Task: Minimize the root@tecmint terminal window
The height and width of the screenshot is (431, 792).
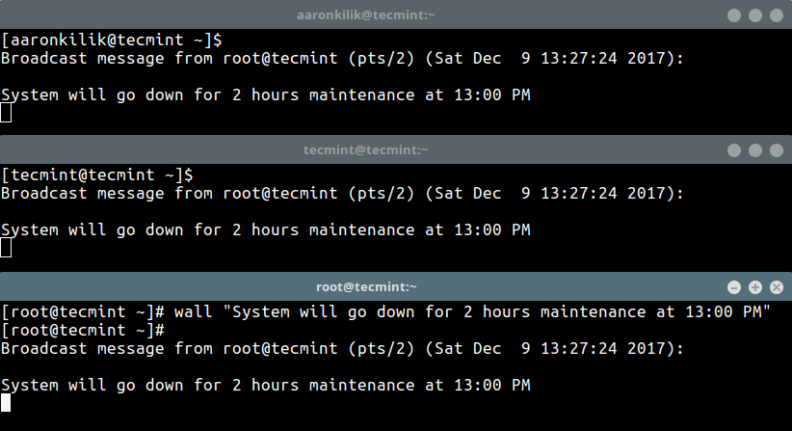Action: 733,287
